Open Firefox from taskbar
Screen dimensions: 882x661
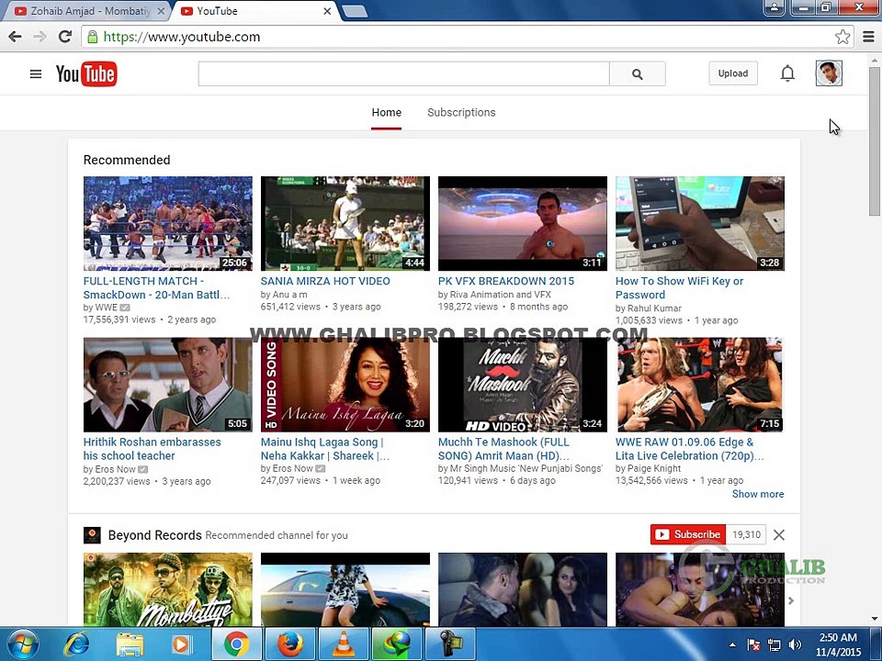click(x=289, y=644)
